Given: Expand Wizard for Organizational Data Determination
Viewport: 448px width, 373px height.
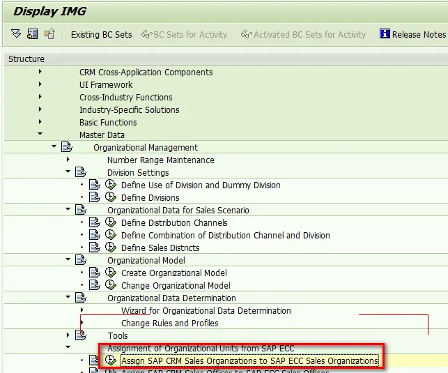Looking at the screenshot, I should coord(82,310).
